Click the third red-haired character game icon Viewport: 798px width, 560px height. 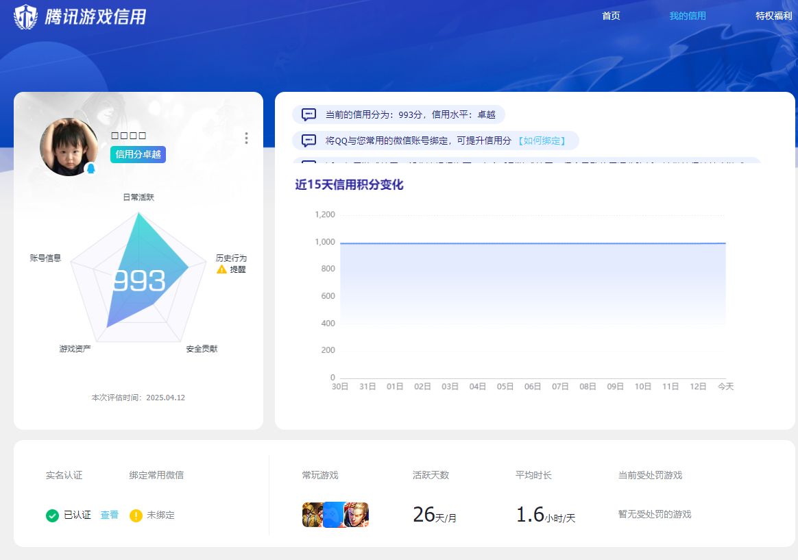[x=356, y=515]
